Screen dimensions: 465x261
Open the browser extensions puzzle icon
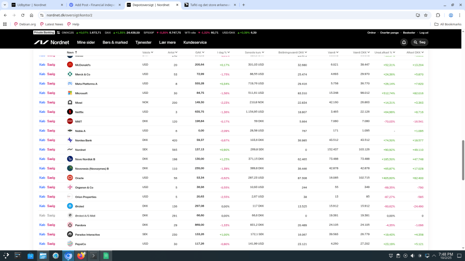point(438,15)
